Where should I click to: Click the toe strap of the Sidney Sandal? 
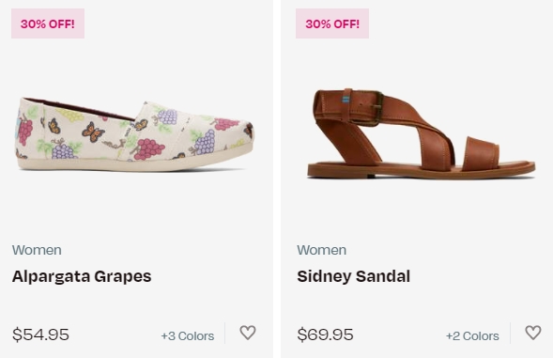click(x=481, y=154)
